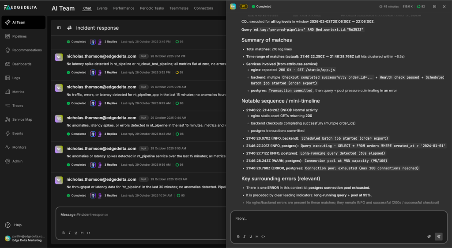Click the Help link in sidebar
The height and width of the screenshot is (248, 452).
[x=18, y=225]
